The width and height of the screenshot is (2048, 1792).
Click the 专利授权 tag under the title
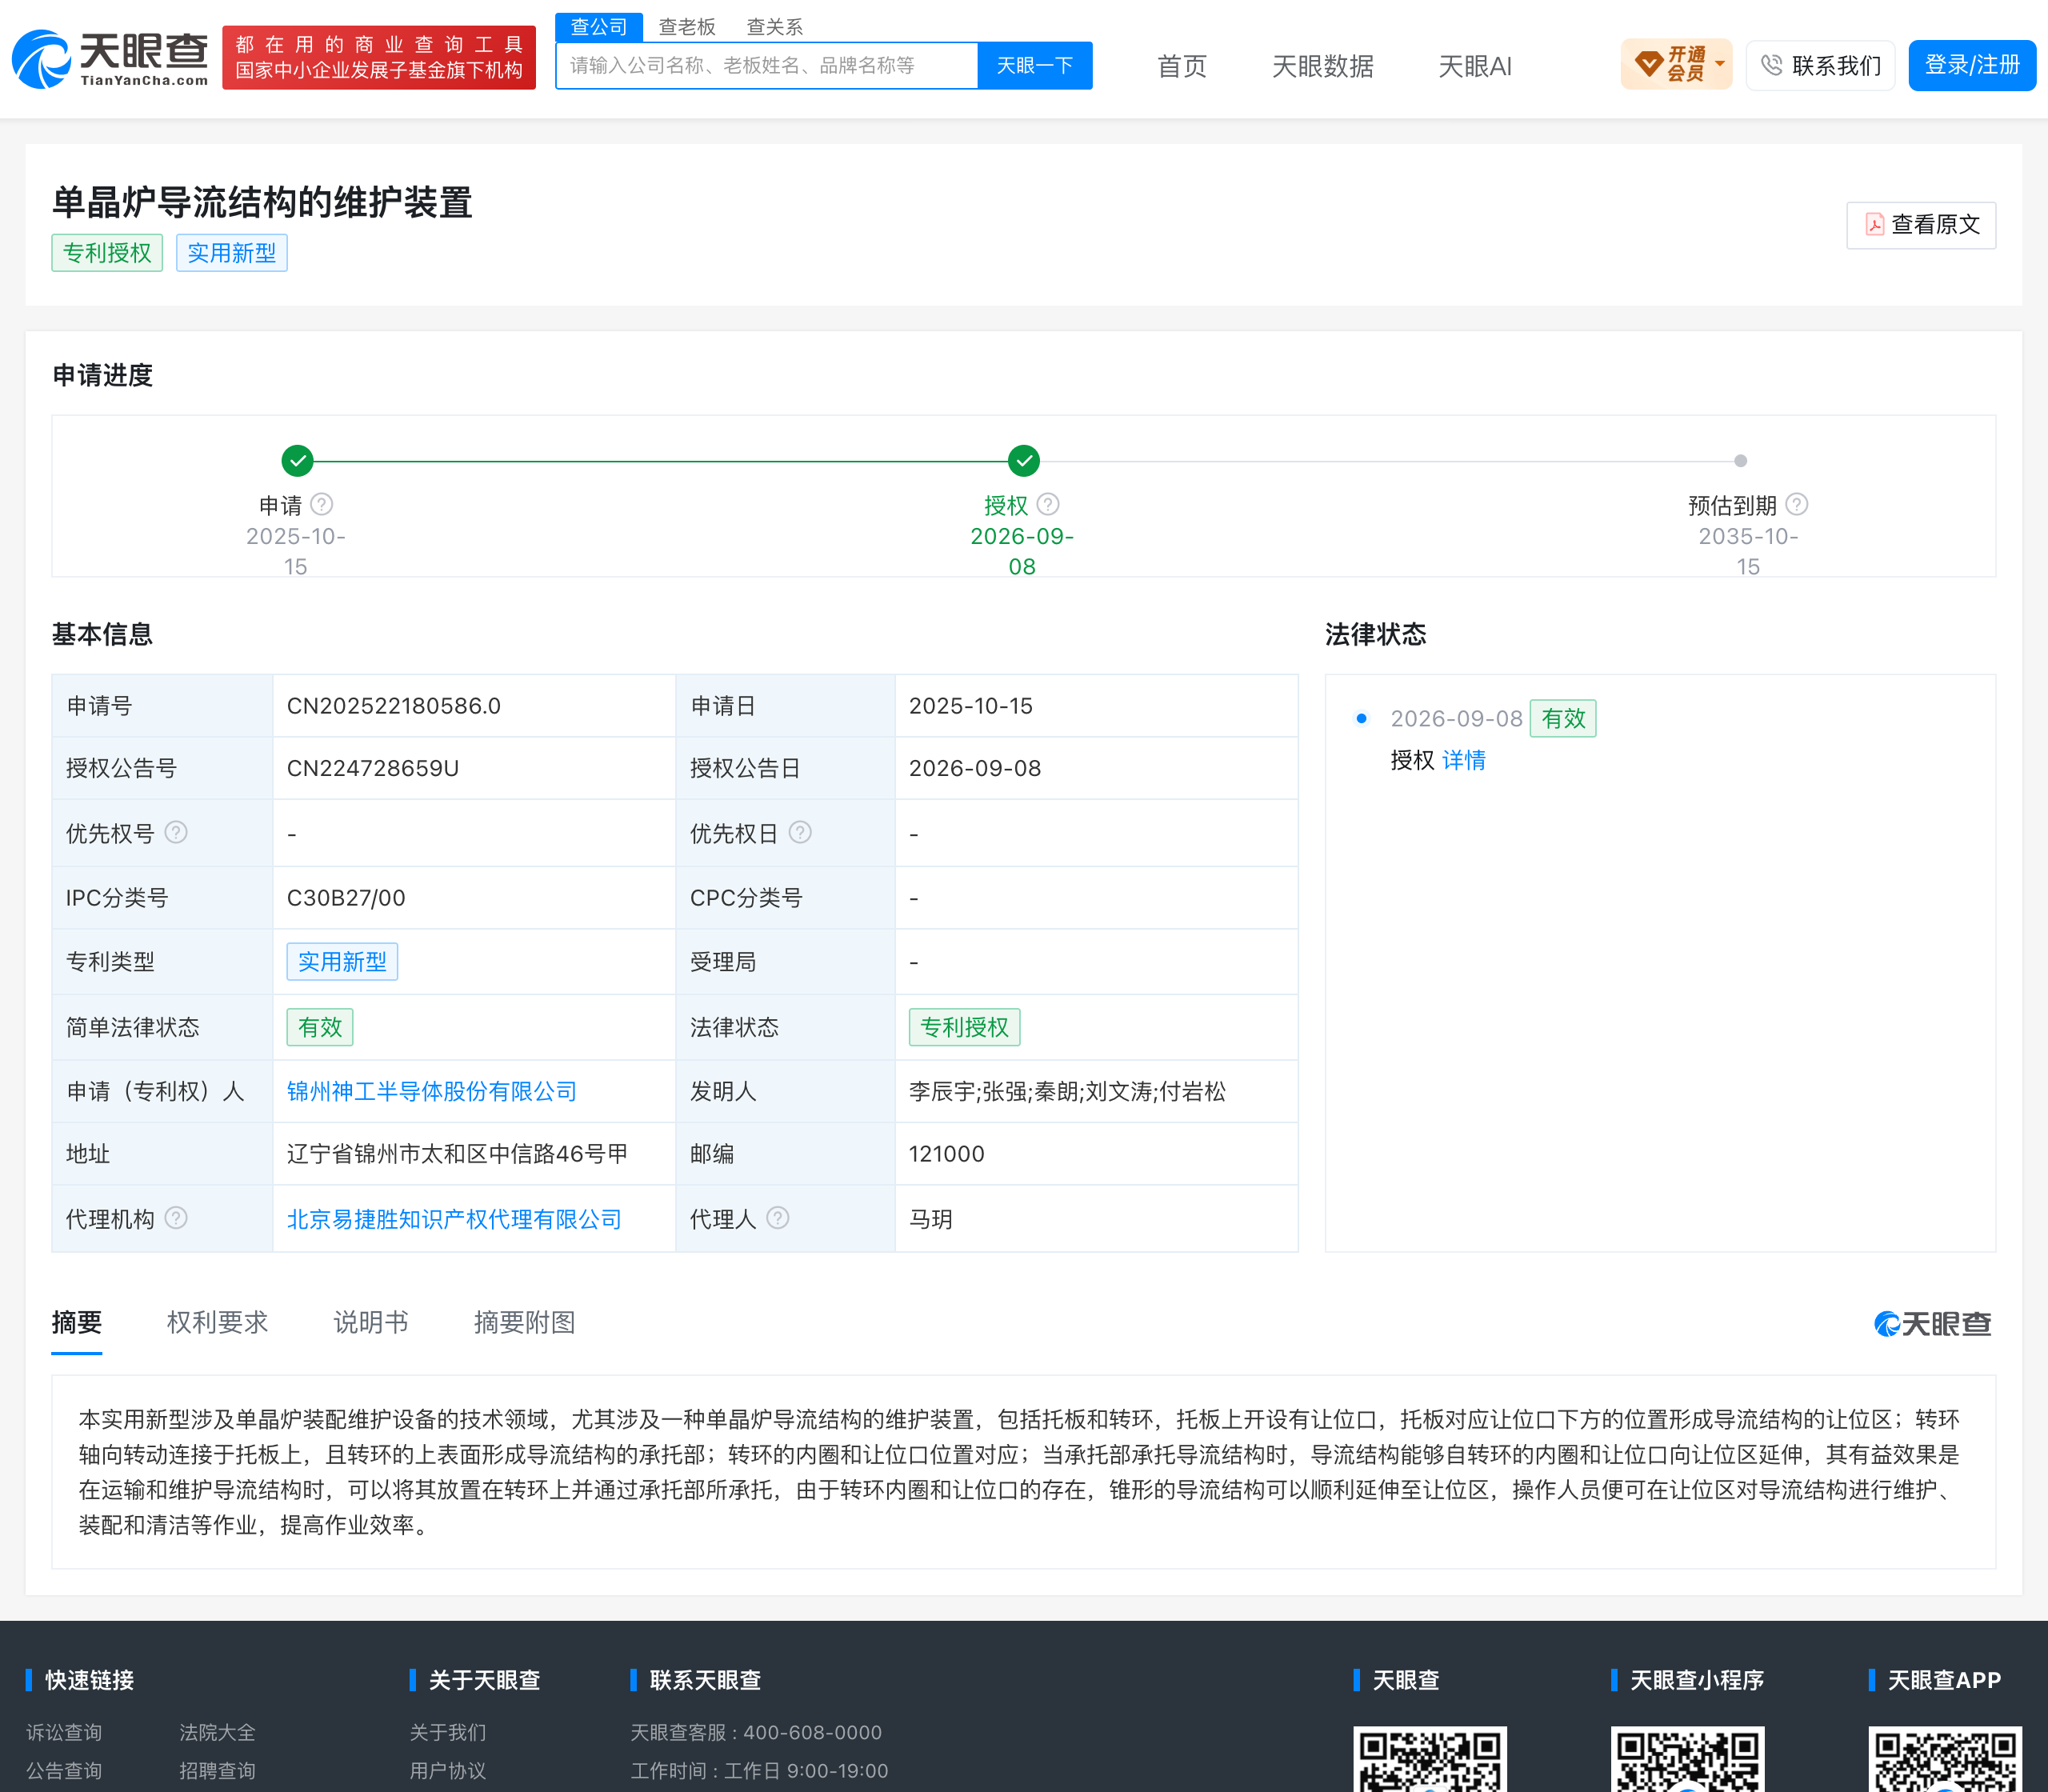pos(107,253)
